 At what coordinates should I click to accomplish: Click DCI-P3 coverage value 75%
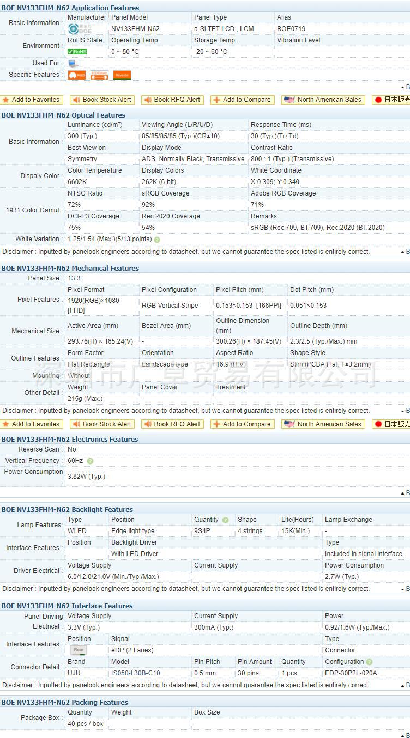click(x=74, y=228)
